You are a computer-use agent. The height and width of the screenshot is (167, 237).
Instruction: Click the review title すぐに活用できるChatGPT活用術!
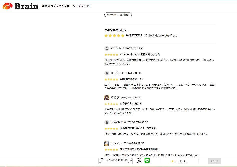point(140,149)
